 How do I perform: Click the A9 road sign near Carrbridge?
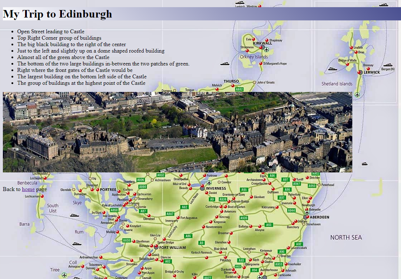[x=212, y=199]
